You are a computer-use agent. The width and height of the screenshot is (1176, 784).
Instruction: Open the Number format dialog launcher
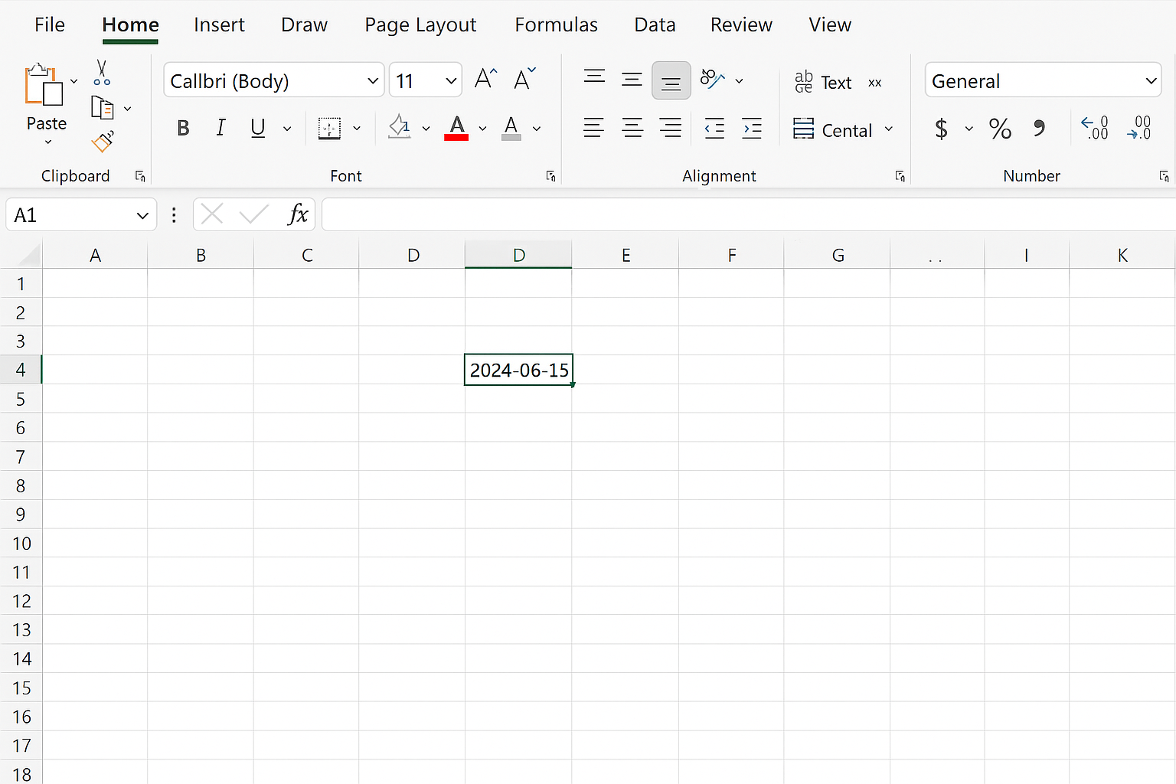[x=1164, y=176]
